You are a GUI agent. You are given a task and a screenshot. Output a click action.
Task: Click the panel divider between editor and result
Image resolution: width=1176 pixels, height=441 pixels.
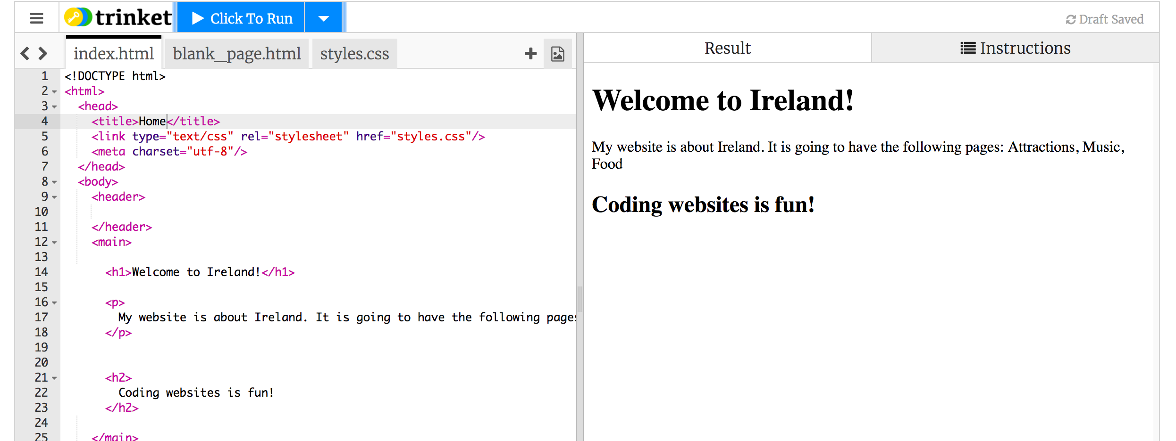pyautogui.click(x=580, y=299)
